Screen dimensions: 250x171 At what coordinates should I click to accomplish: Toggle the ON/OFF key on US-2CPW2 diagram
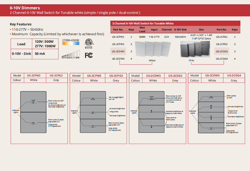click(x=33, y=101)
